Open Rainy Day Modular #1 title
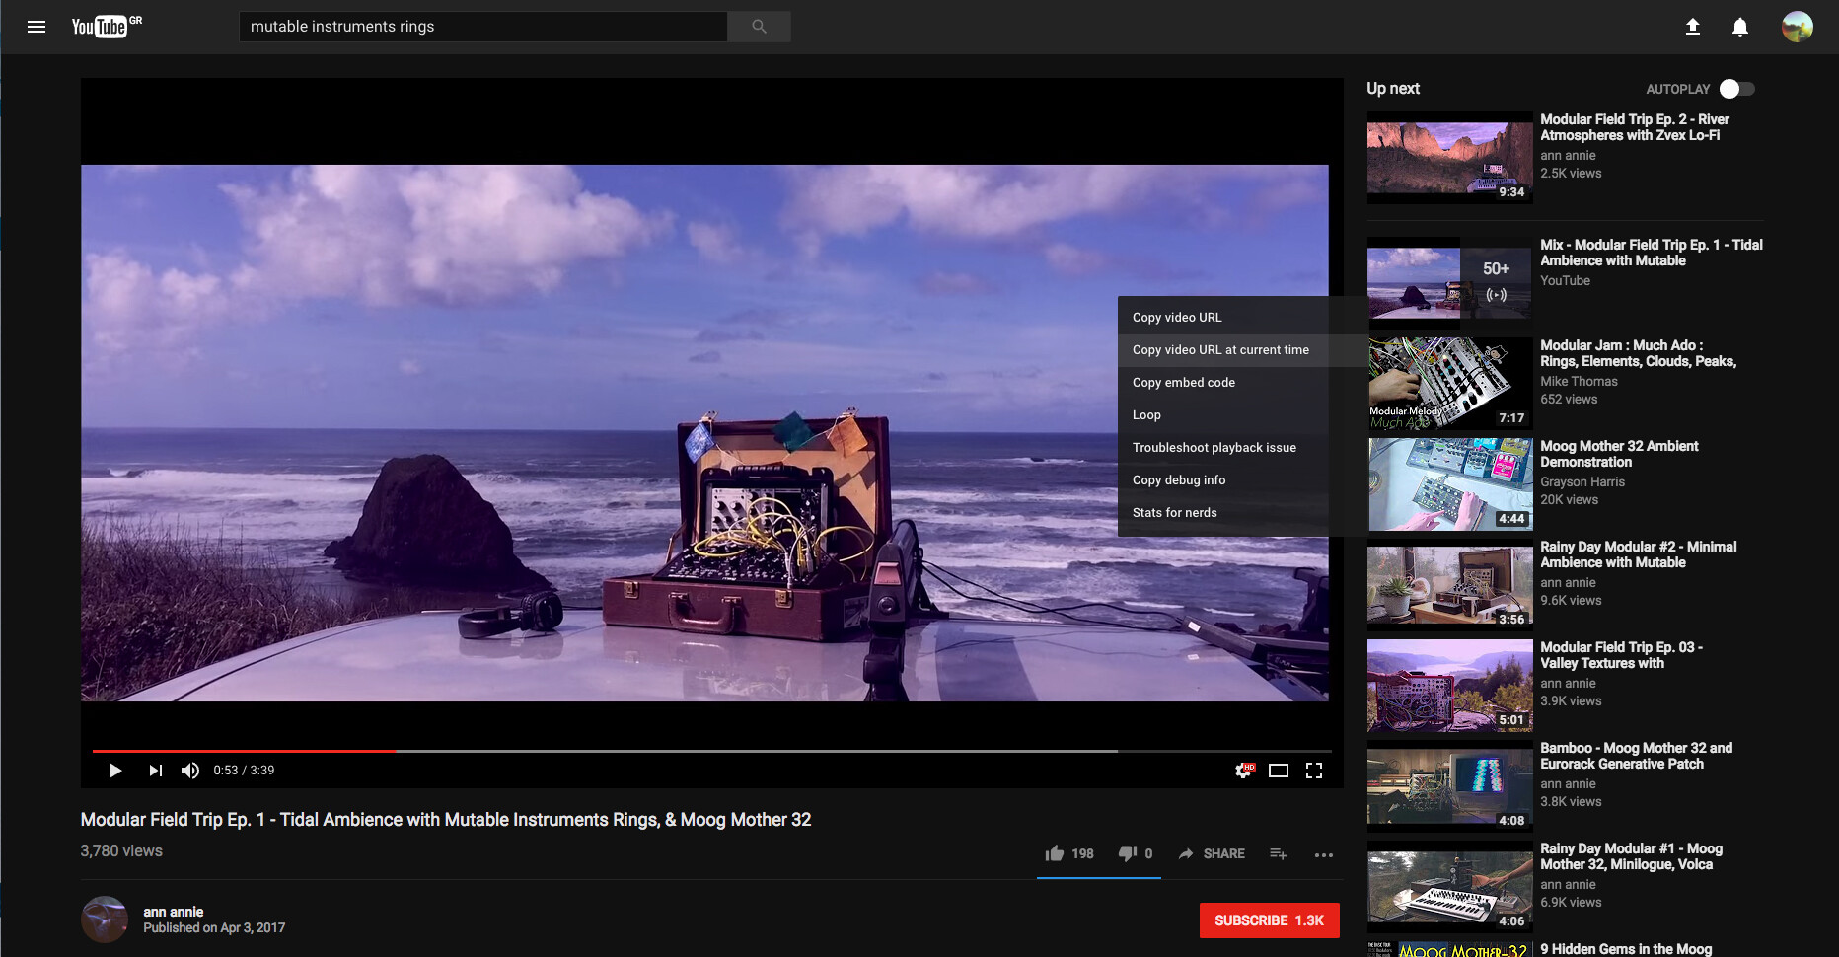This screenshot has width=1839, height=957. pyautogui.click(x=1631, y=856)
